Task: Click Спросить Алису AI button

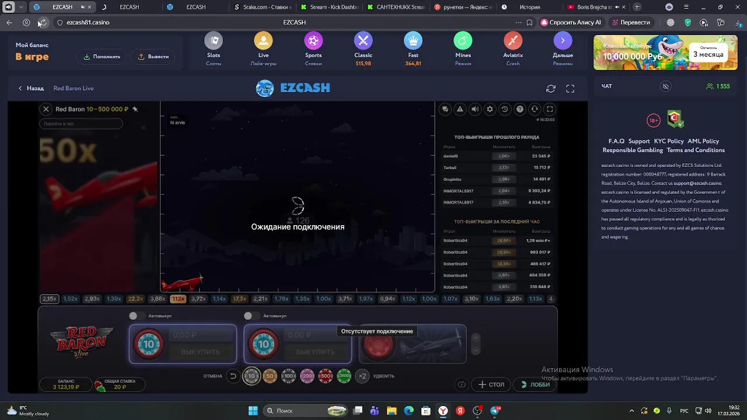Action: coord(571,22)
